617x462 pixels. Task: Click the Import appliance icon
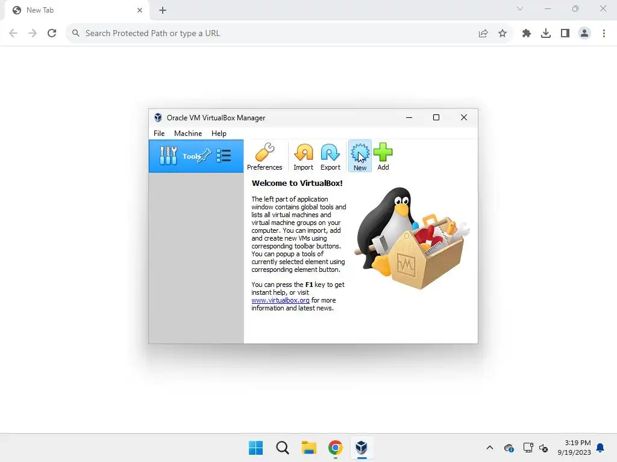304,152
